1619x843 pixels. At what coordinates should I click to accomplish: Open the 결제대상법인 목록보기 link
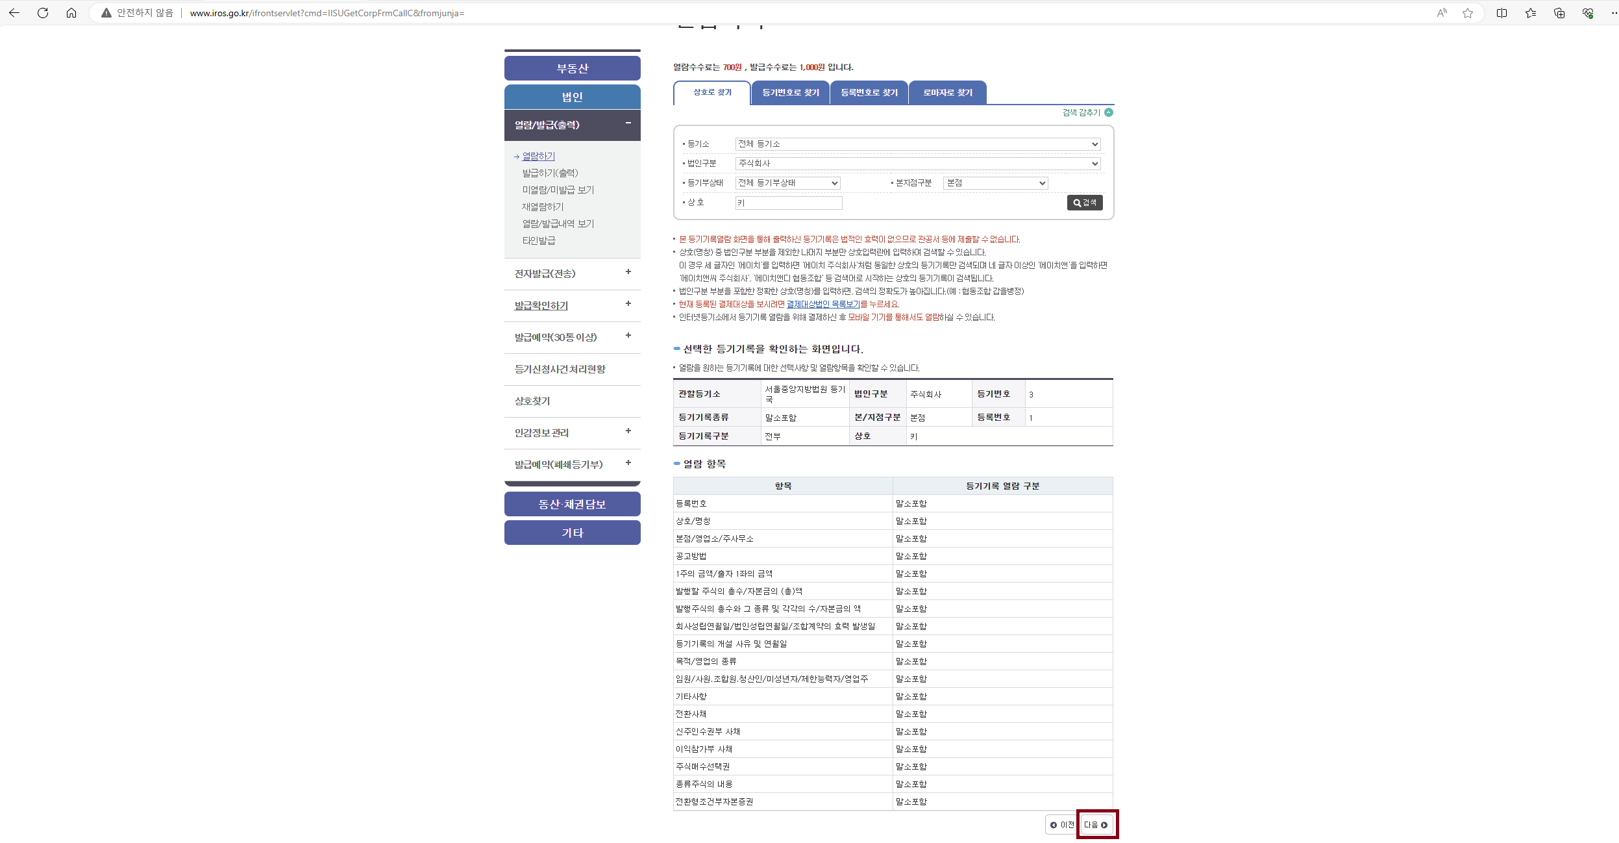coord(822,305)
